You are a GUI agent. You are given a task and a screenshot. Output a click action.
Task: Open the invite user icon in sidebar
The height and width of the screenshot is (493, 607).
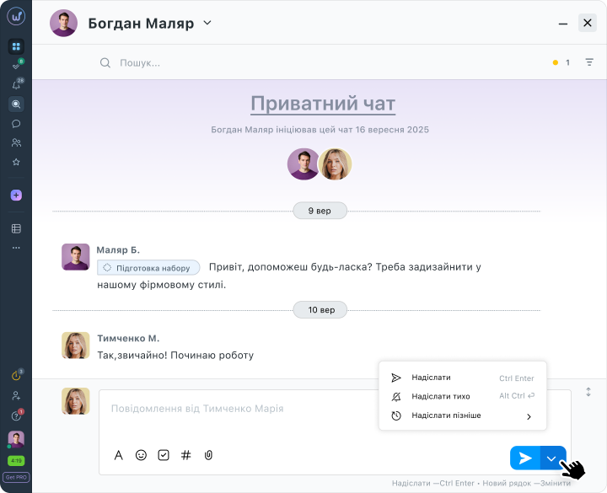[x=16, y=395]
